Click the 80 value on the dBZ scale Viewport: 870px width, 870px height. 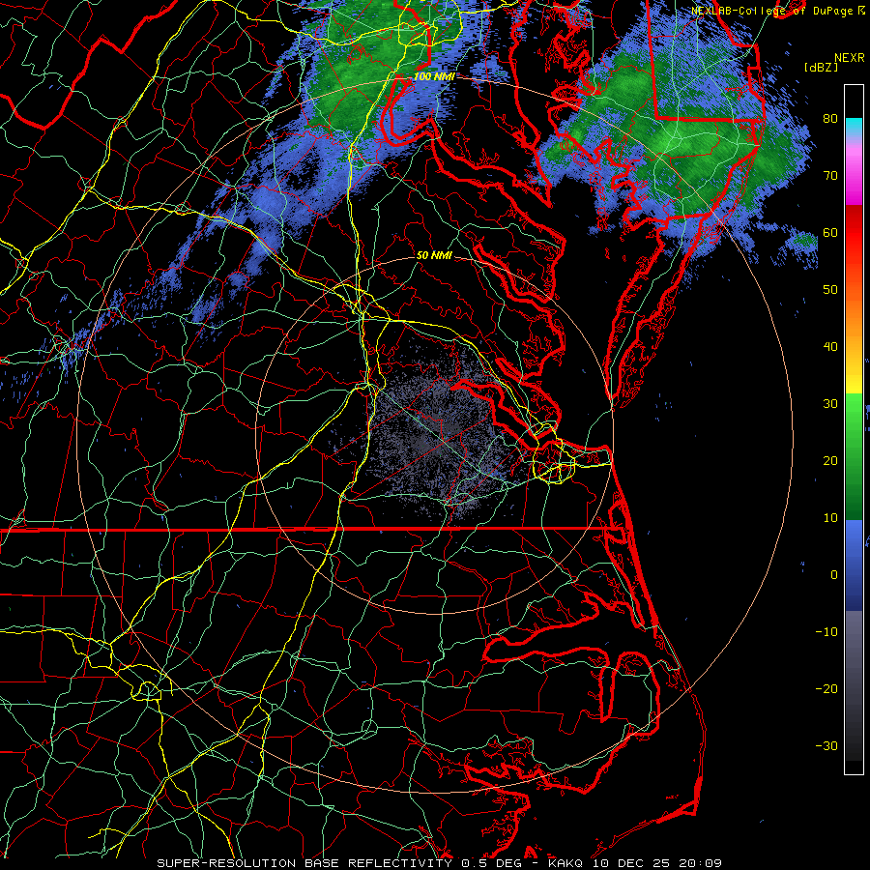[830, 118]
